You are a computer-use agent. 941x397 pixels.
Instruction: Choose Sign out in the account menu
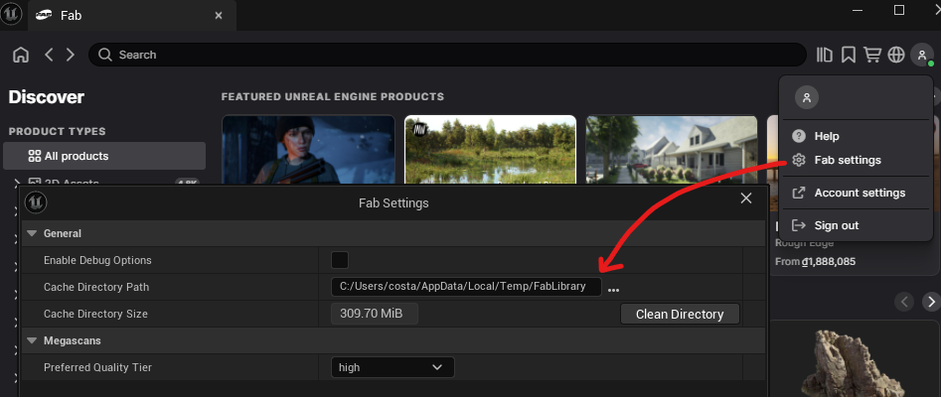836,225
